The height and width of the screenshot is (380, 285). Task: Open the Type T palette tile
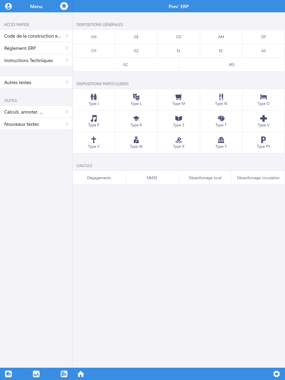(x=221, y=121)
